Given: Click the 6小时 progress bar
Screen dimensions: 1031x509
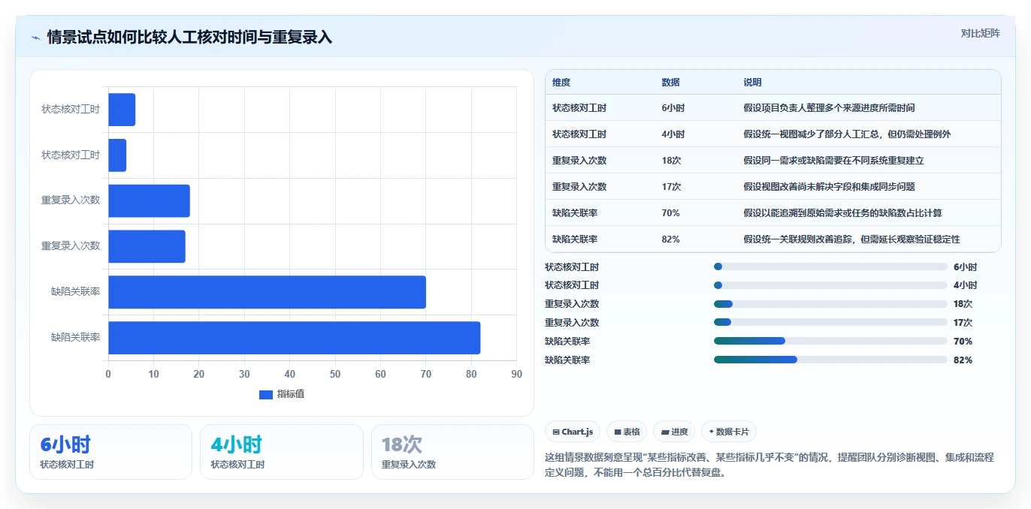Looking at the screenshot, I should pos(830,267).
